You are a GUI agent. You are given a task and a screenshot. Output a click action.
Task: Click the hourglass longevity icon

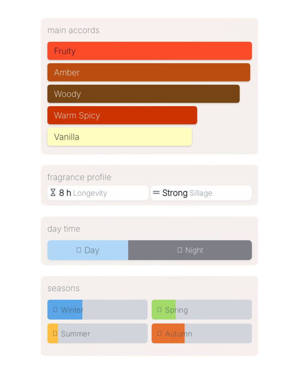coord(53,193)
